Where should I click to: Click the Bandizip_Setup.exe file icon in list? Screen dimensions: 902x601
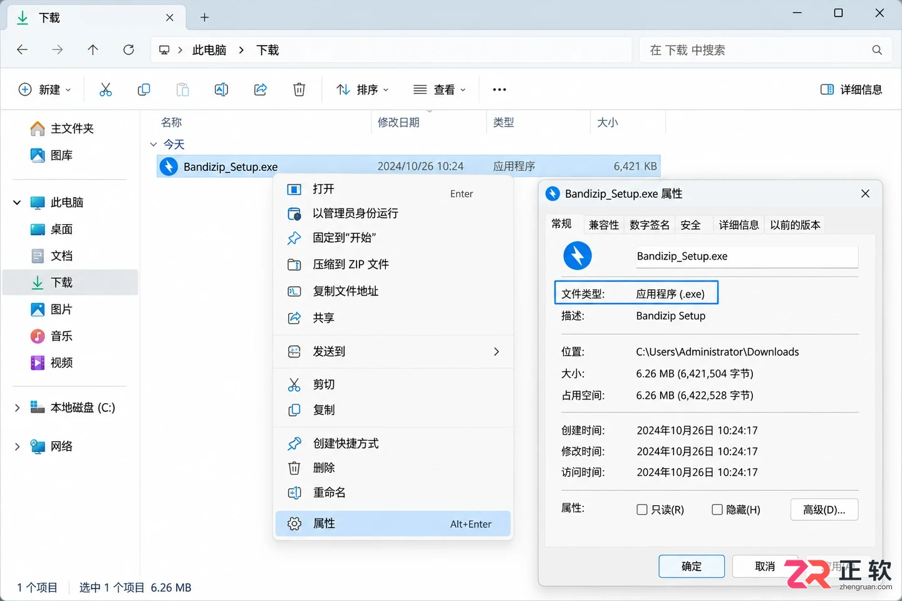coord(168,167)
